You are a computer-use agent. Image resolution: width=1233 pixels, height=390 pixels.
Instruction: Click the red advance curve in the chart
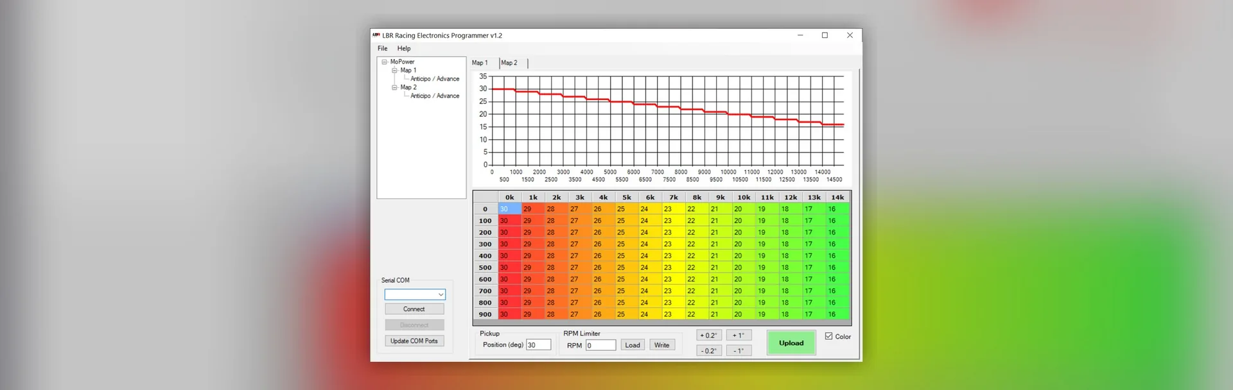(669, 106)
